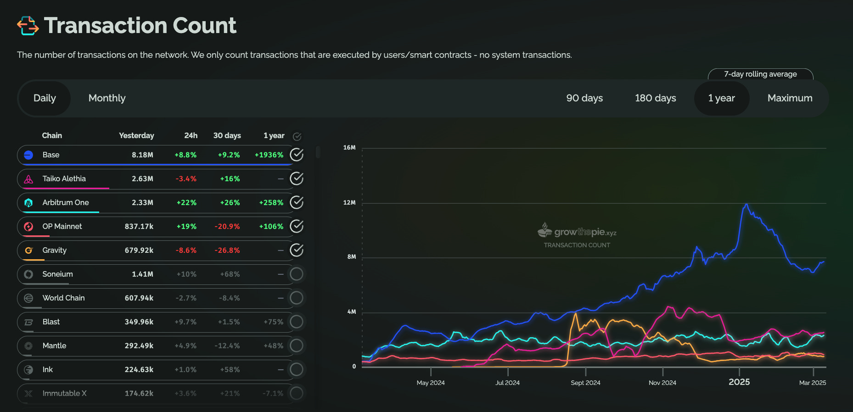Select the 1 year timespan

point(722,98)
